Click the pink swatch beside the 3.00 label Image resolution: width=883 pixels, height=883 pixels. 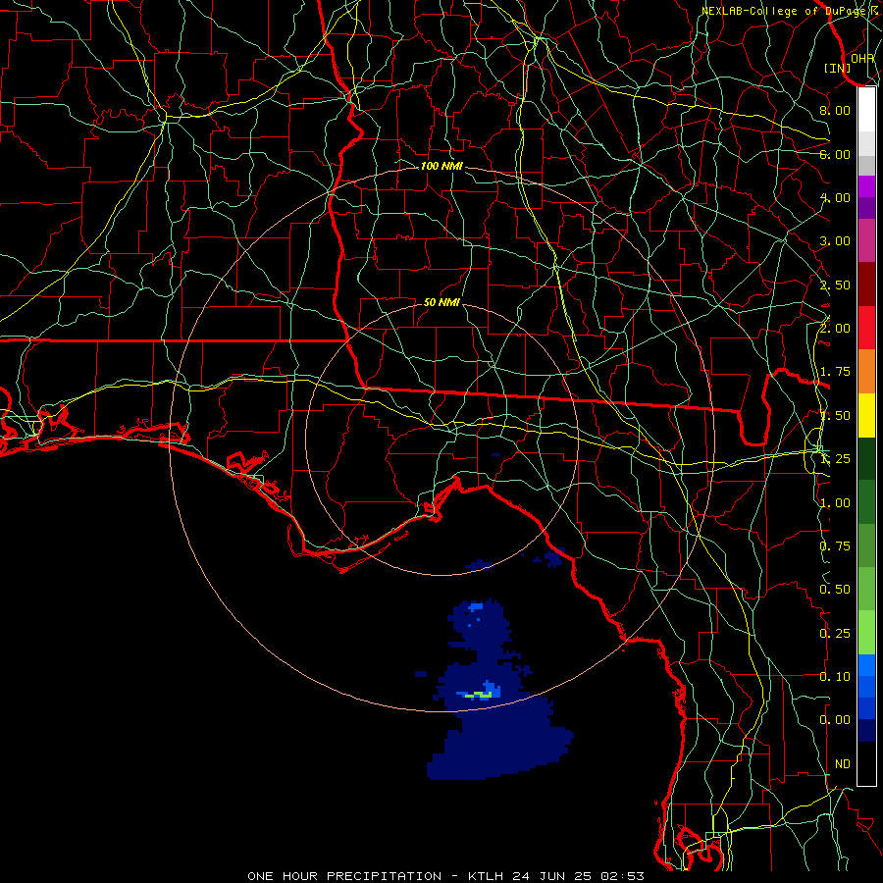tap(866, 240)
